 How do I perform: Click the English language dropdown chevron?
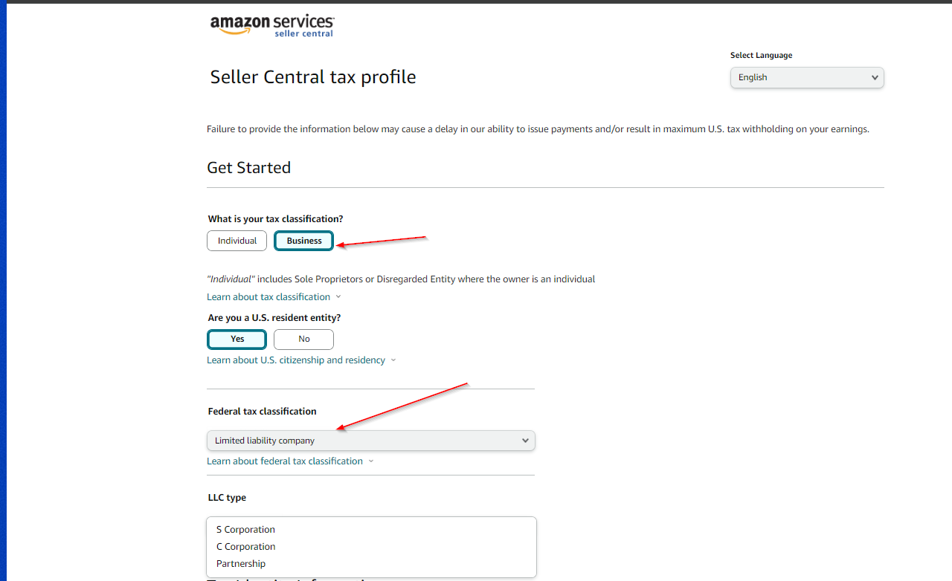875,77
